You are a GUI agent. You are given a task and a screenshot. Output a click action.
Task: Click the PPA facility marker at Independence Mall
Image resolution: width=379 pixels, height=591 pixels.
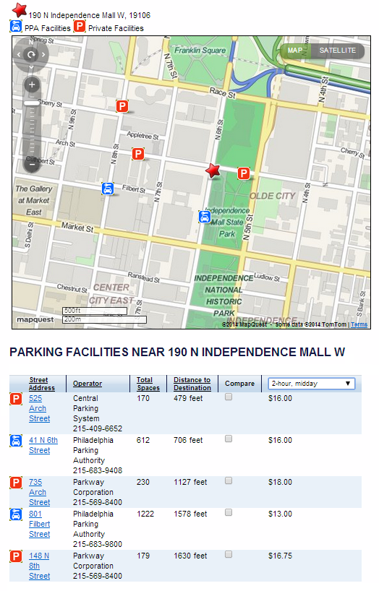[205, 217]
